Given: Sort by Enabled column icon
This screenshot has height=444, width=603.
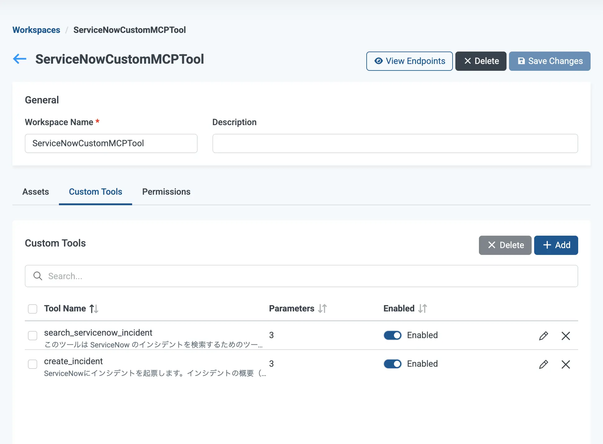Looking at the screenshot, I should [422, 309].
